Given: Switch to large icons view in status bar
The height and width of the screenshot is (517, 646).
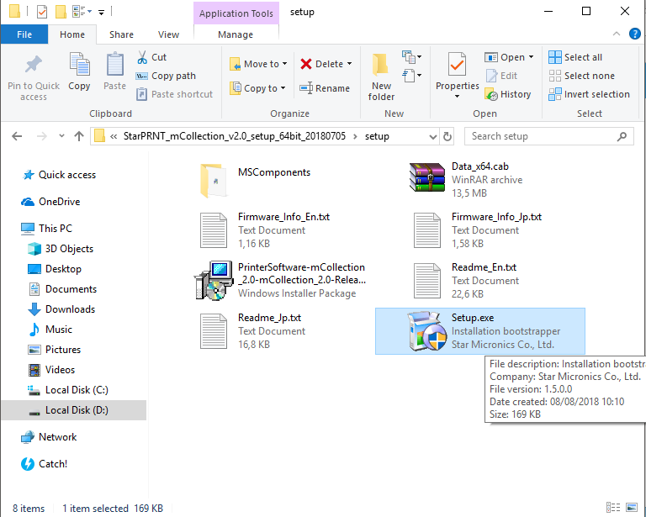Looking at the screenshot, I should 632,508.
